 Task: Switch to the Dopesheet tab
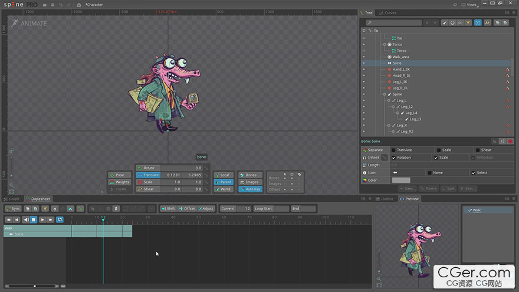point(38,199)
